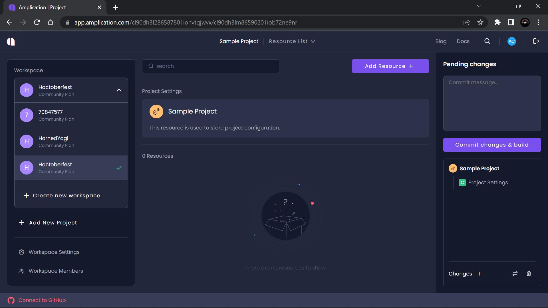The width and height of the screenshot is (548, 308).
Task: Click the Commit changes & build button
Action: point(492,145)
